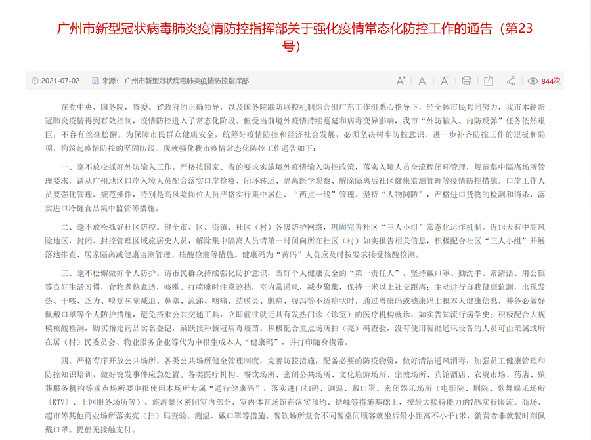591x440 pixels.
Task: Click the 来源 label text
Action: coord(112,81)
